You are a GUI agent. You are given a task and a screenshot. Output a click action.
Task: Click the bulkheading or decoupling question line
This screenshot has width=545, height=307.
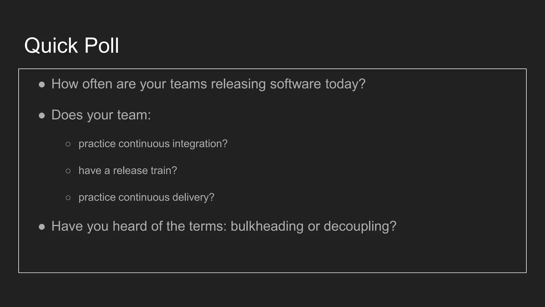click(x=224, y=227)
